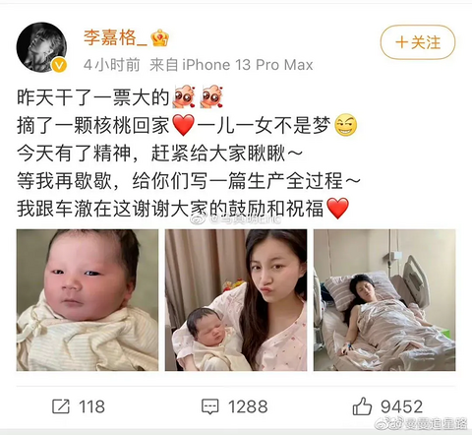Viewport: 472px width, 435px height.
Task: Click the +关注 follow button
Action: click(418, 42)
